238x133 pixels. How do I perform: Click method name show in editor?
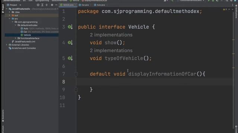pos(111,43)
